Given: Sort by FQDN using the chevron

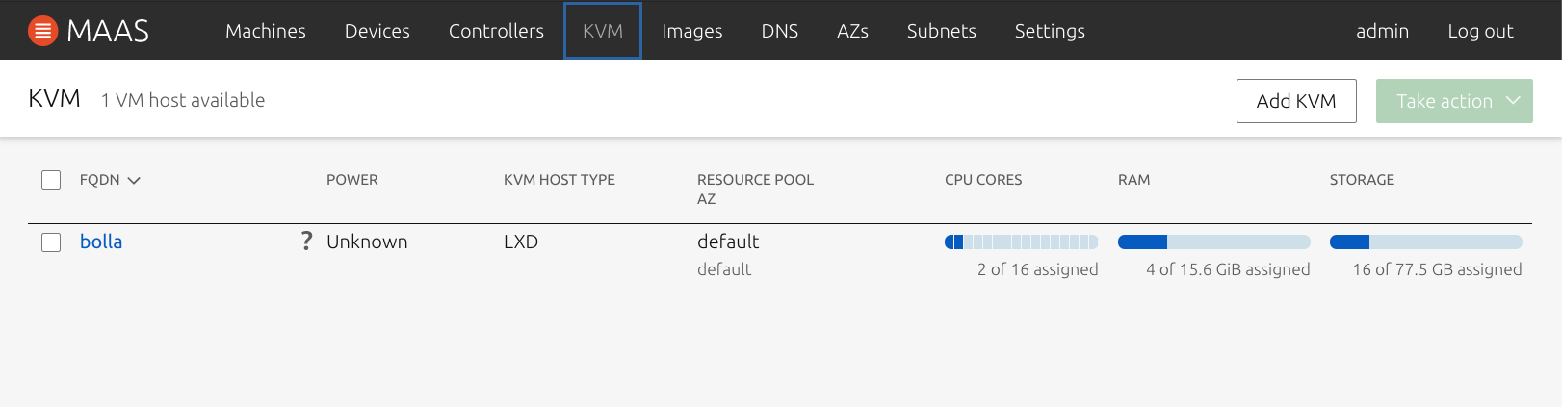Looking at the screenshot, I should coord(134,181).
